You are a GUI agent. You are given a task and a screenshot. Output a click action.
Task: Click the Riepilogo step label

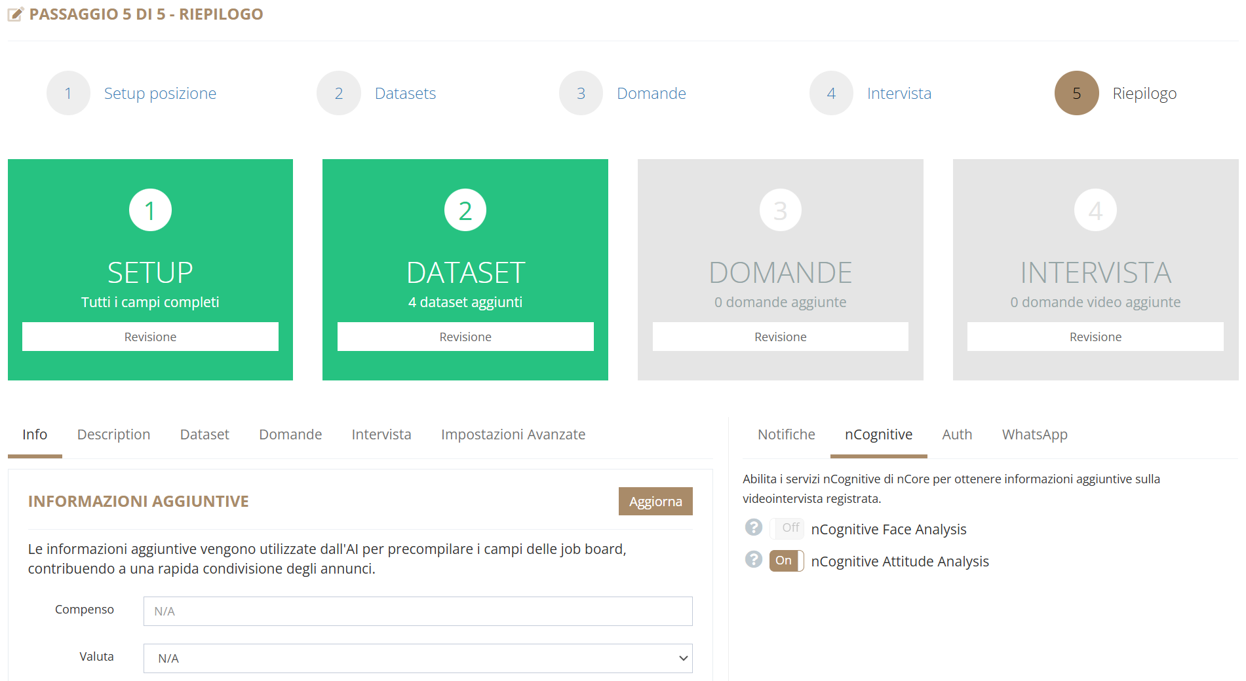[x=1144, y=94]
